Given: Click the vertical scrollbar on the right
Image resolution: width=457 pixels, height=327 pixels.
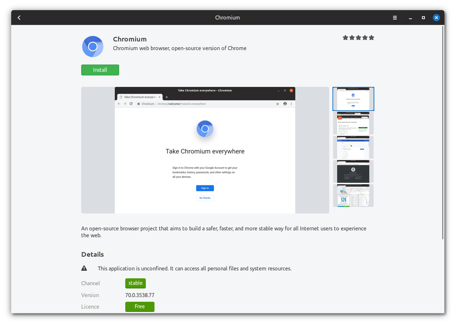Looking at the screenshot, I should [x=443, y=133].
